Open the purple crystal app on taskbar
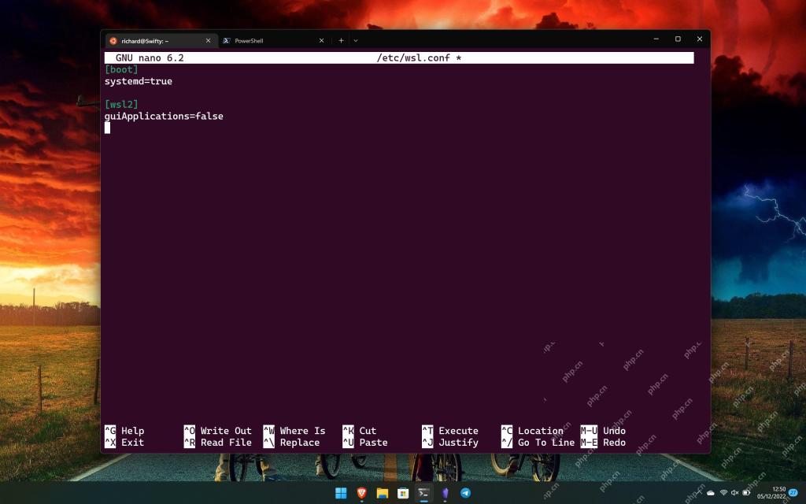 point(445,493)
